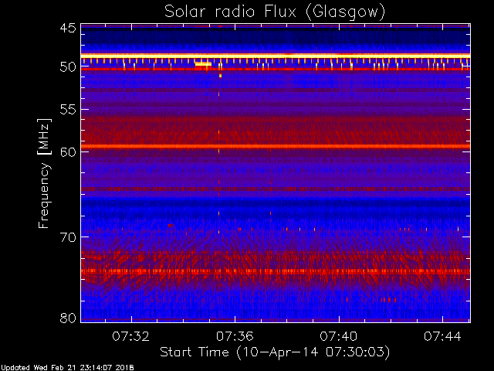494x371 pixels.
Task: Click the bright yellow-white band near 49 MHz
Action: pyautogui.click(x=276, y=56)
